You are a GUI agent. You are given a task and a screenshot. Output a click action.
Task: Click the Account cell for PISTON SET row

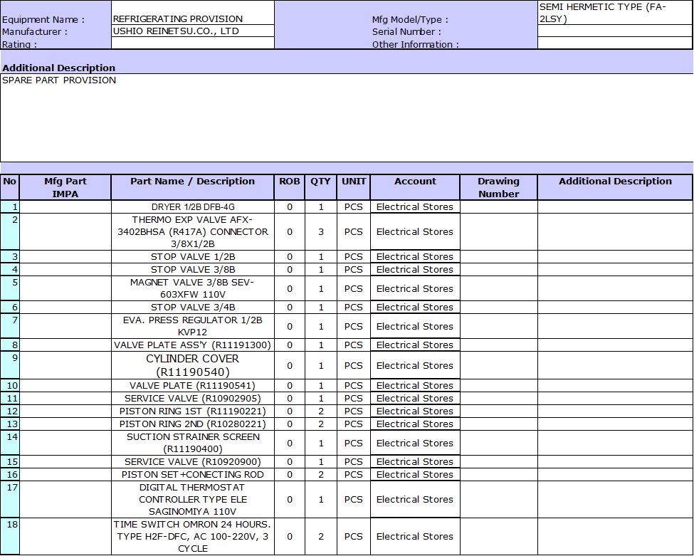pos(415,475)
